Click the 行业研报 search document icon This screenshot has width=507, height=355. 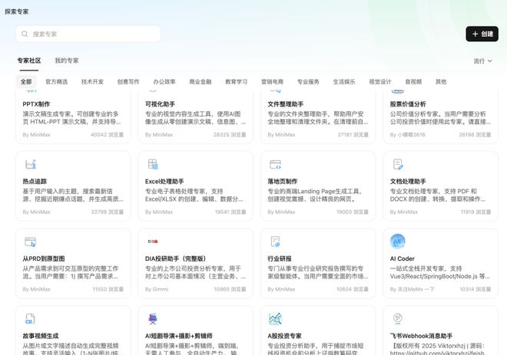275,242
